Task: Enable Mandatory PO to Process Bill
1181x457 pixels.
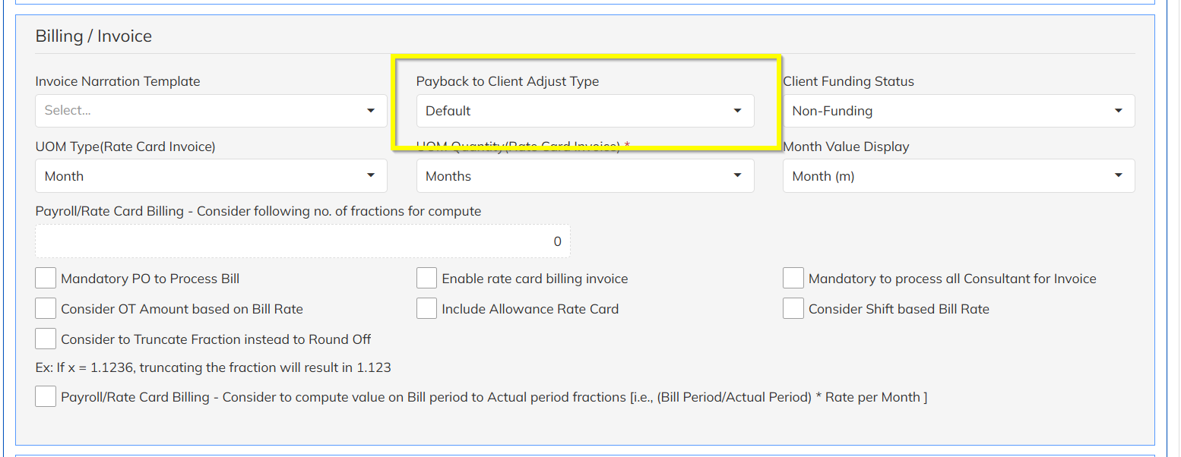Action: [x=46, y=279]
